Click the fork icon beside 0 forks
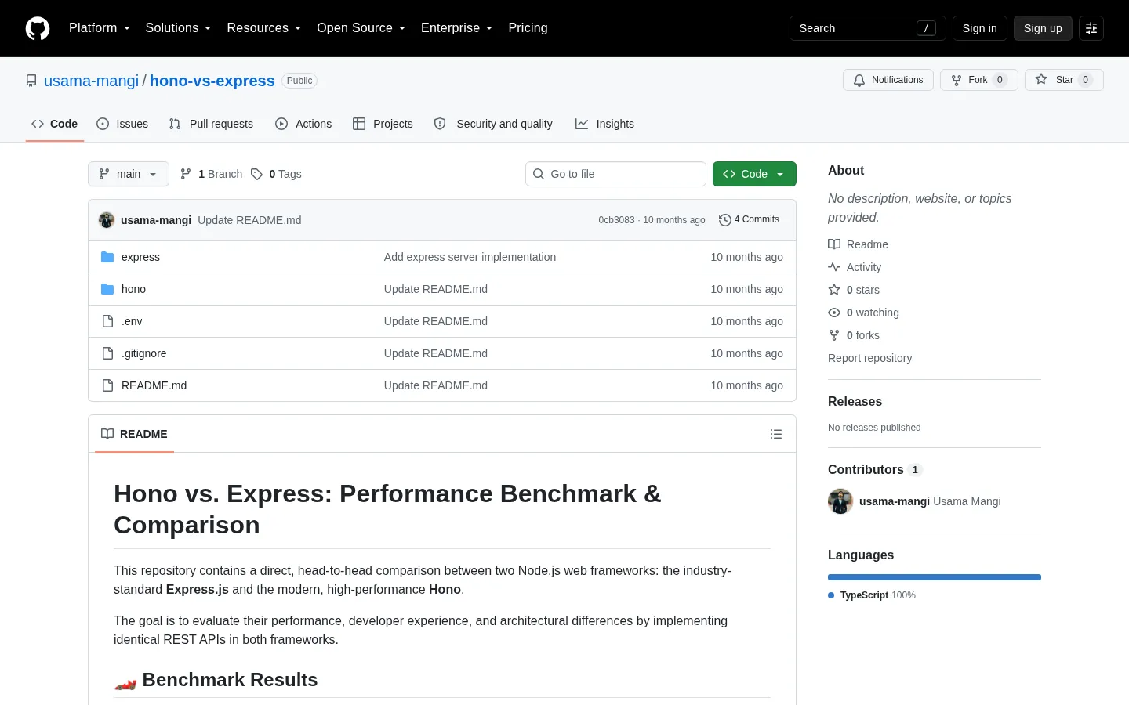Screen dimensions: 1129x705 click(834, 335)
